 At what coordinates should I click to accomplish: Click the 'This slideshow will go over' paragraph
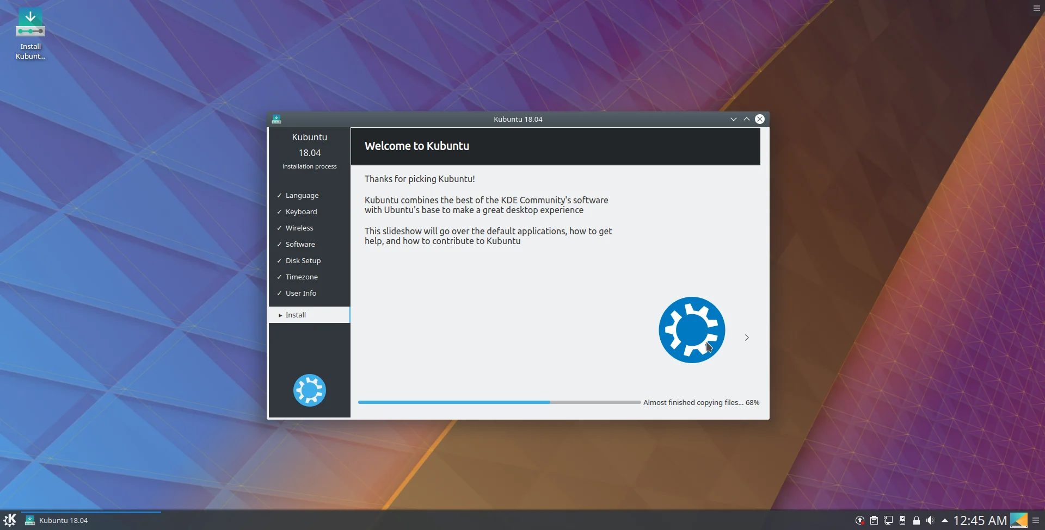[x=488, y=236]
